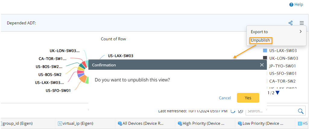This screenshot has width=310, height=129.
Task: Click the Low Priority column icon
Action: (x=240, y=123)
